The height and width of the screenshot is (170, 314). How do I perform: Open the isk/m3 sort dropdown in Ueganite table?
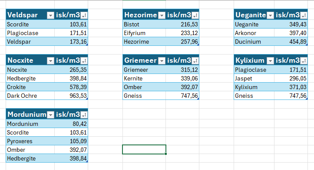(x=304, y=16)
